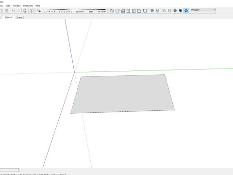233x175 pixels.
Task: Toggle the Monochrome face style
Action: (x=186, y=11)
